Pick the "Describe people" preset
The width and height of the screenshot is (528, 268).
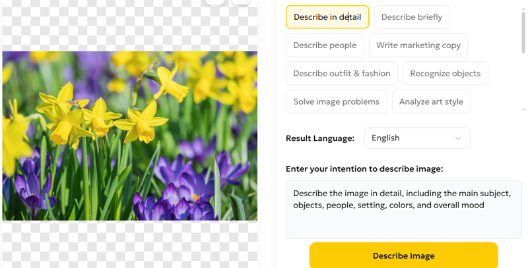coord(324,45)
